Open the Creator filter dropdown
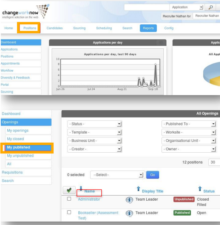The width and height of the screenshot is (220, 225). [x=95, y=149]
